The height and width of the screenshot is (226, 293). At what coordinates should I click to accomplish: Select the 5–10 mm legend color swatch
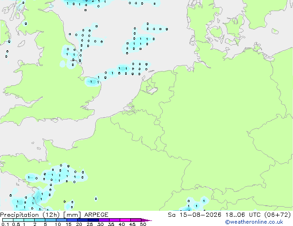[51, 220]
